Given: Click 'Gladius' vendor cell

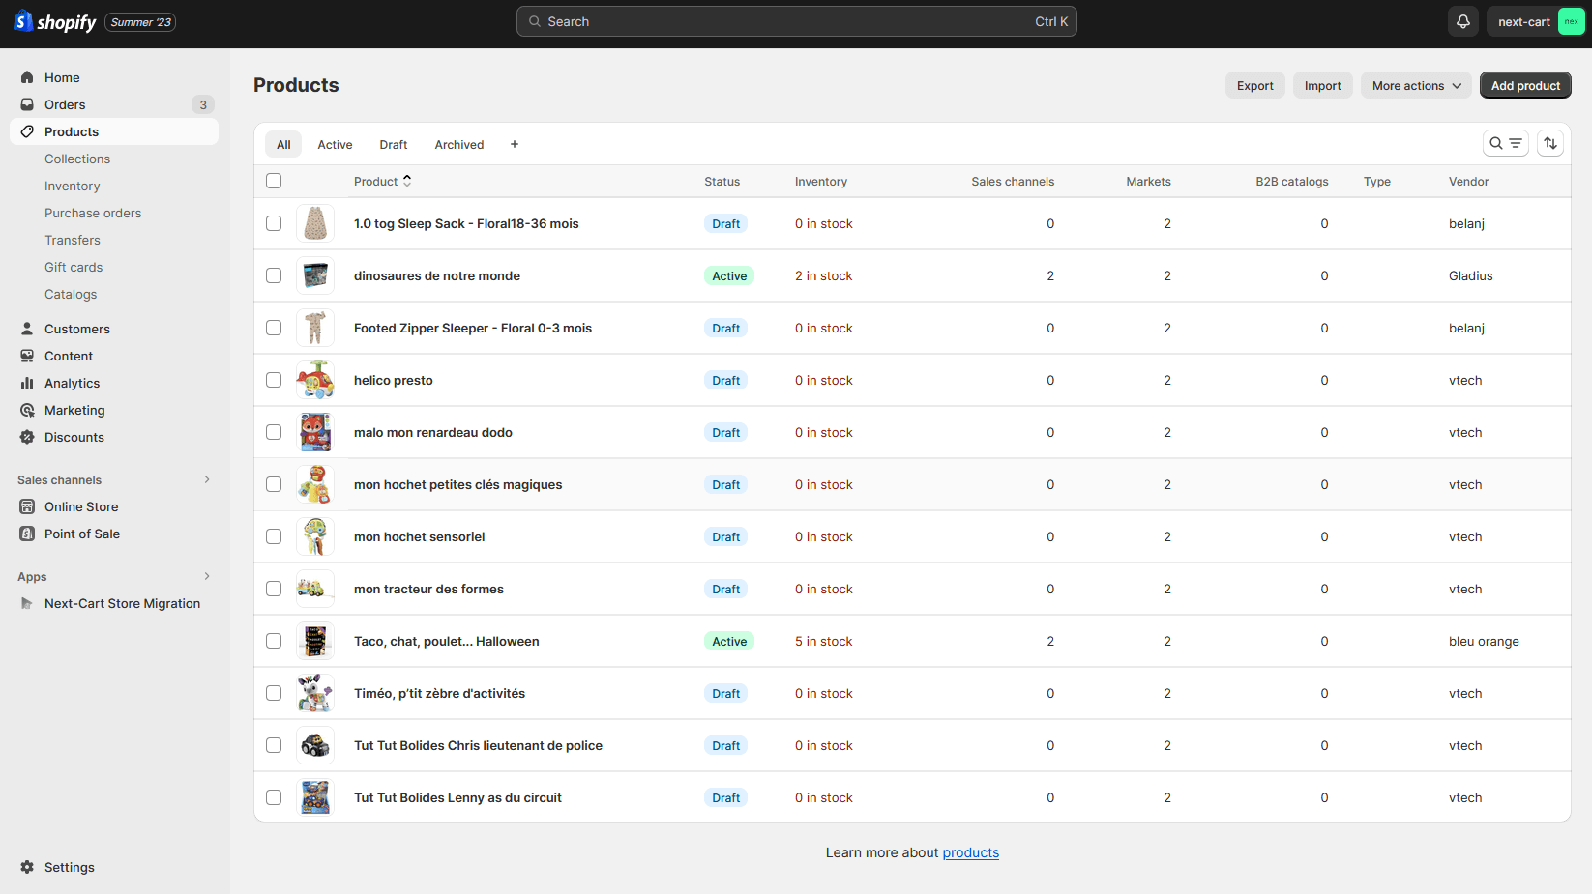Looking at the screenshot, I should point(1471,275).
